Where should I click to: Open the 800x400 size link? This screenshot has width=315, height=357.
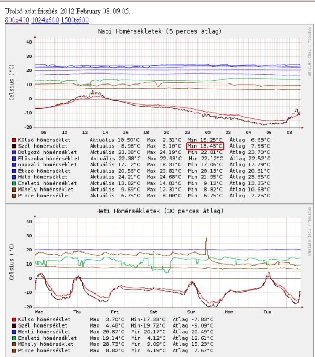tap(16, 20)
